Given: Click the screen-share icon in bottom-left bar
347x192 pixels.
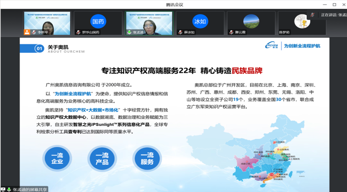Looking at the screenshot, I should (x=3, y=189).
